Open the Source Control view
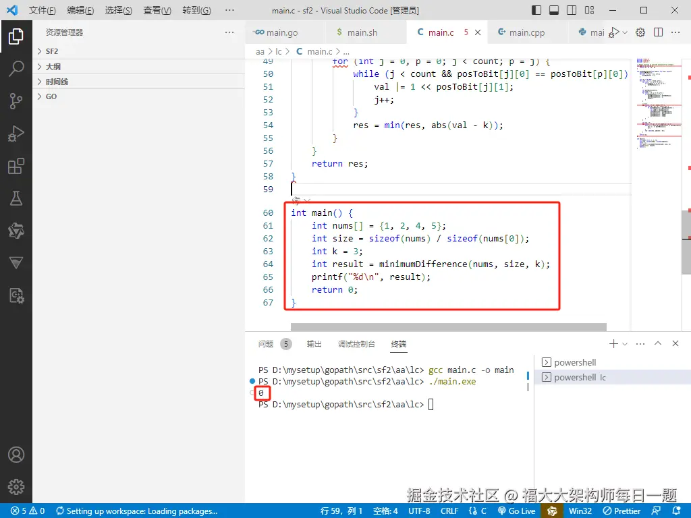691x518 pixels. coord(16,101)
